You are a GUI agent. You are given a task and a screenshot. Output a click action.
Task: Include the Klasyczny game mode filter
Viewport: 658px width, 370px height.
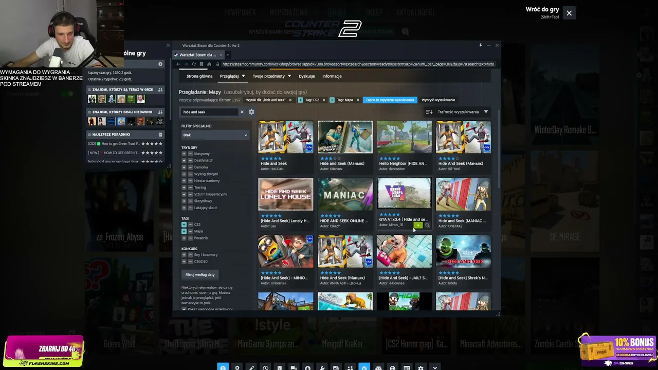pos(184,154)
